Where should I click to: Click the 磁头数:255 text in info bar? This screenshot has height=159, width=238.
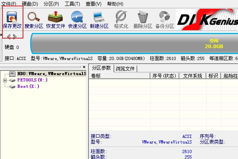coord(192,58)
